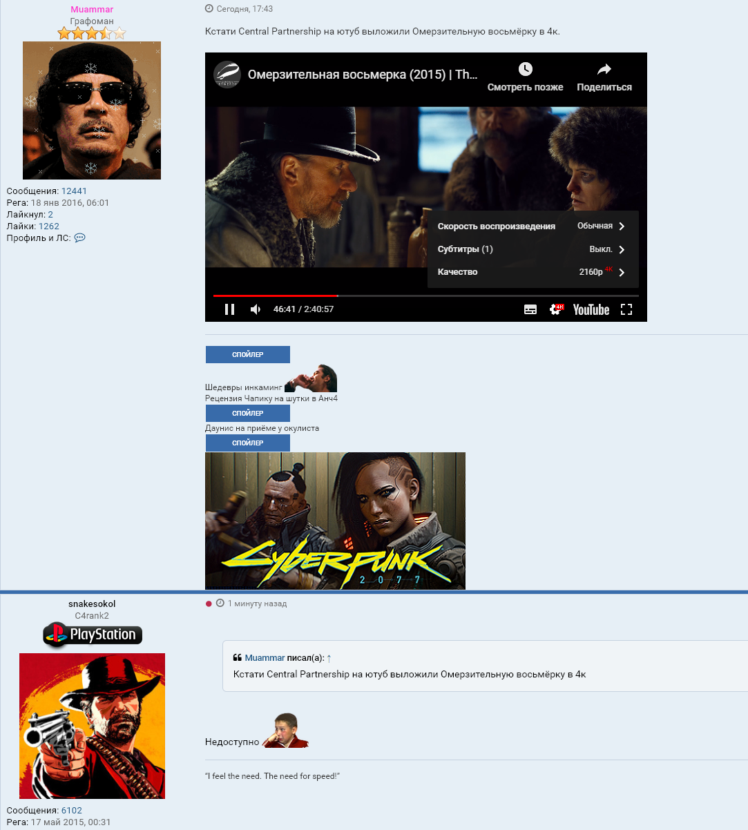View Muammar's received likes 1262
The width and height of the screenshot is (748, 830).
coord(49,226)
